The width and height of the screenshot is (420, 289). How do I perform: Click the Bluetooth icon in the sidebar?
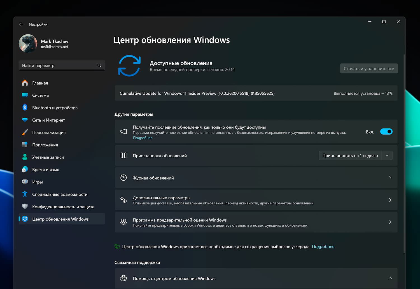[x=25, y=108]
